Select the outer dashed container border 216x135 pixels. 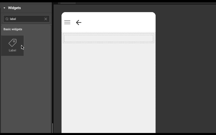click(109, 34)
